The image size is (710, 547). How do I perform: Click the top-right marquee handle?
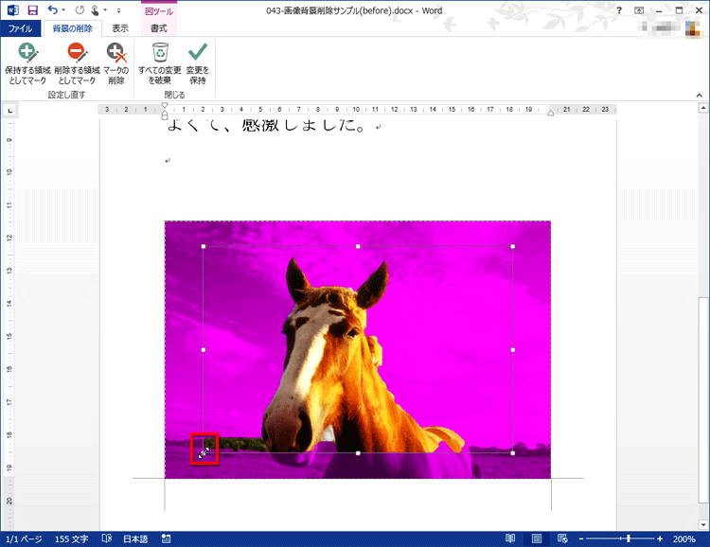512,246
